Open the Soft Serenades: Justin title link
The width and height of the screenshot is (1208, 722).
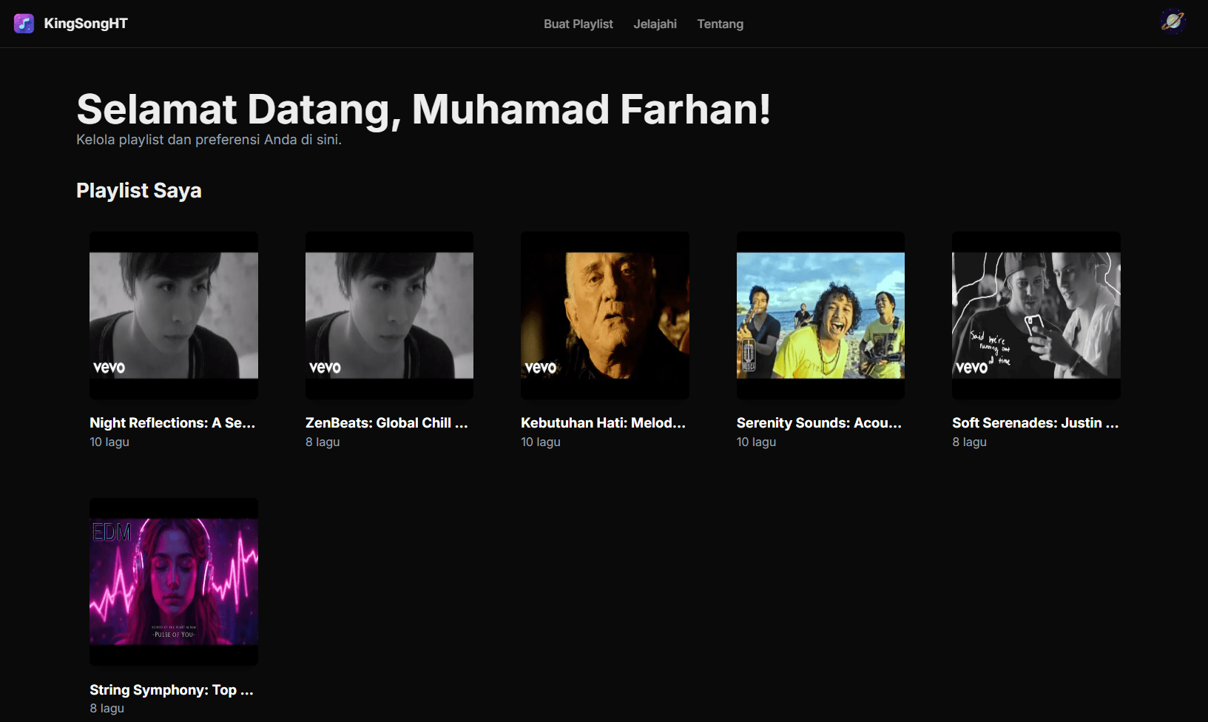tap(1035, 423)
